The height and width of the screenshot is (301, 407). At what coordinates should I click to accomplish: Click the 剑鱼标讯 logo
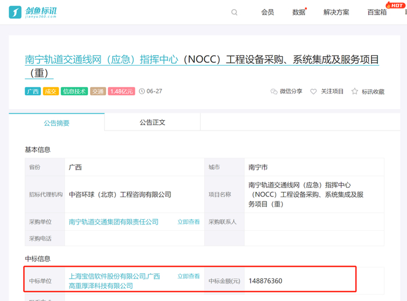[33, 12]
